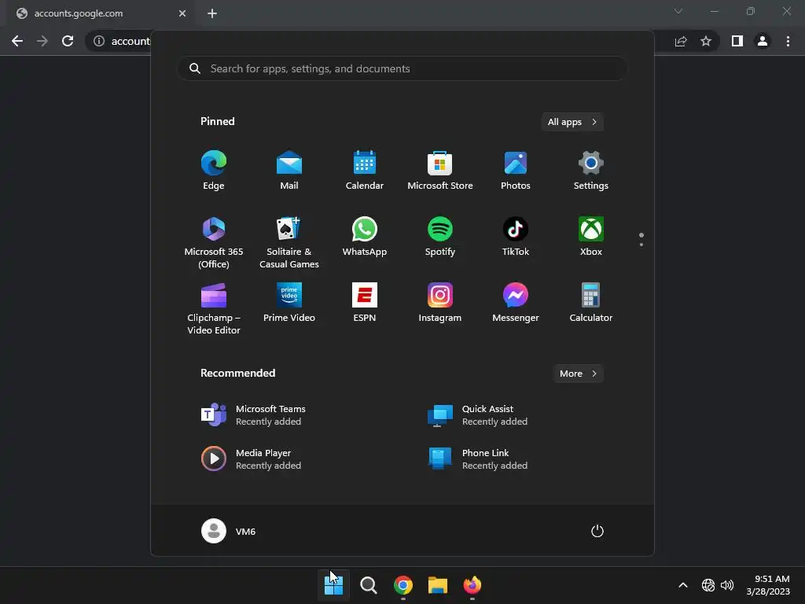Reload the Chrome page

point(68,41)
